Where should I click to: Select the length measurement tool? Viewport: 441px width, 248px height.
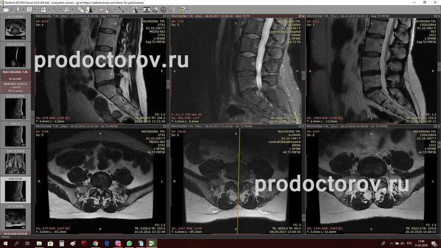pos(121,9)
